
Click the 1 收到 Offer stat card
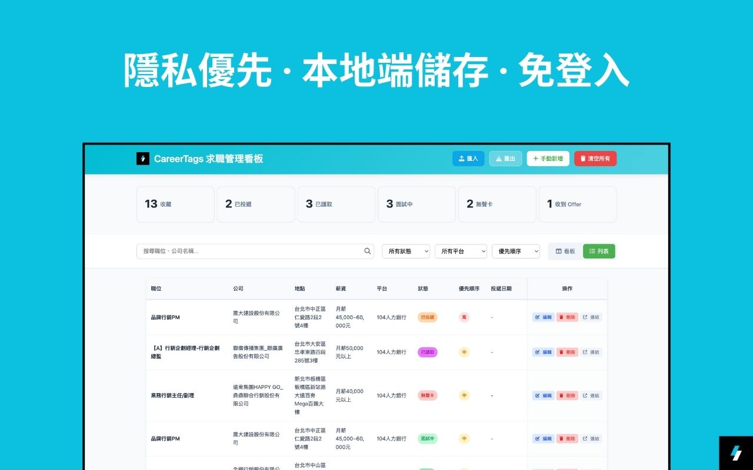pos(577,204)
